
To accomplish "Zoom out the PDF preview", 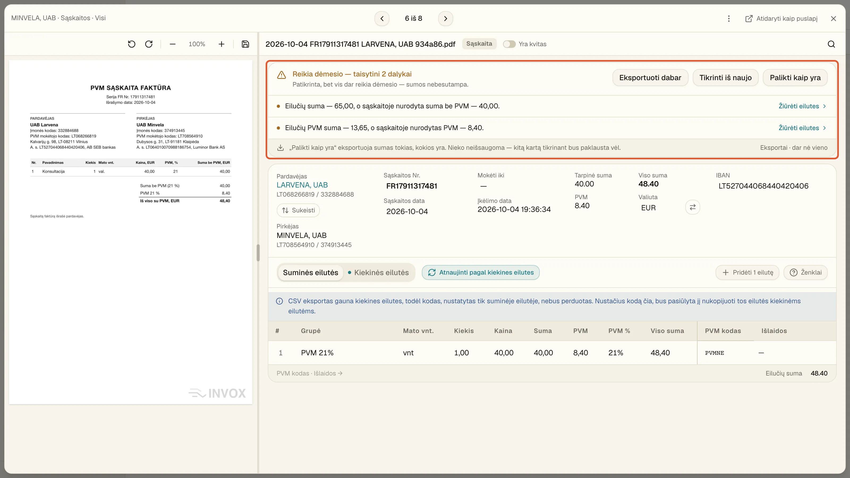I will coord(173,44).
